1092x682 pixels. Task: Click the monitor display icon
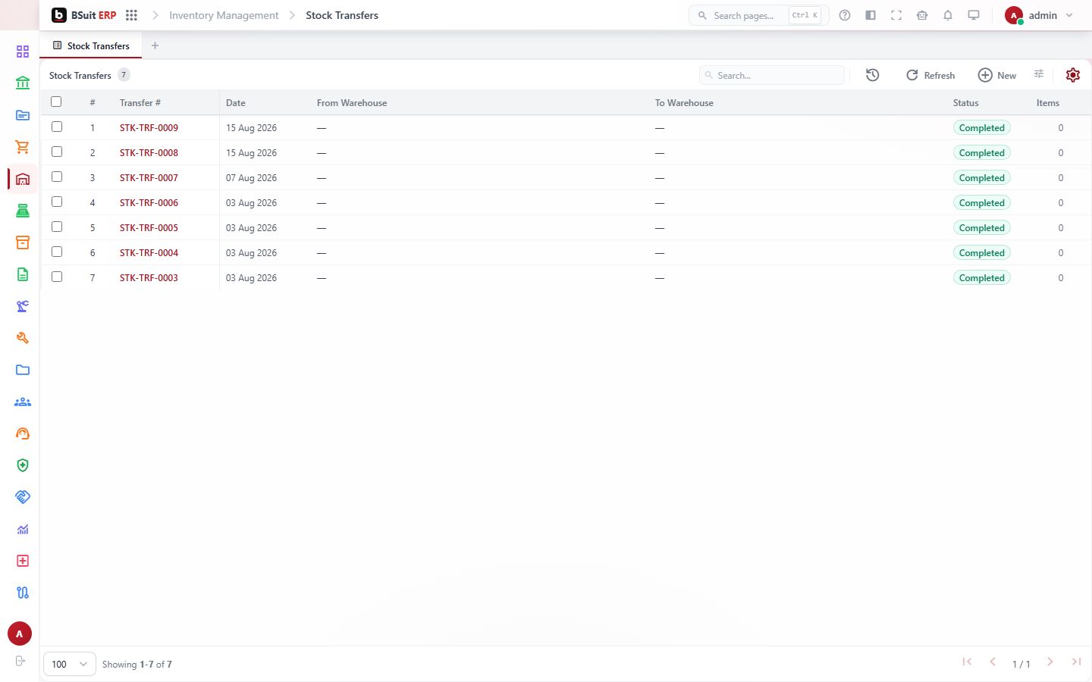point(974,15)
